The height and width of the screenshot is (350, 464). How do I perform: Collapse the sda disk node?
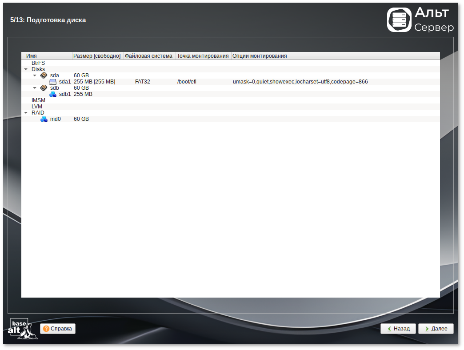pyautogui.click(x=35, y=76)
